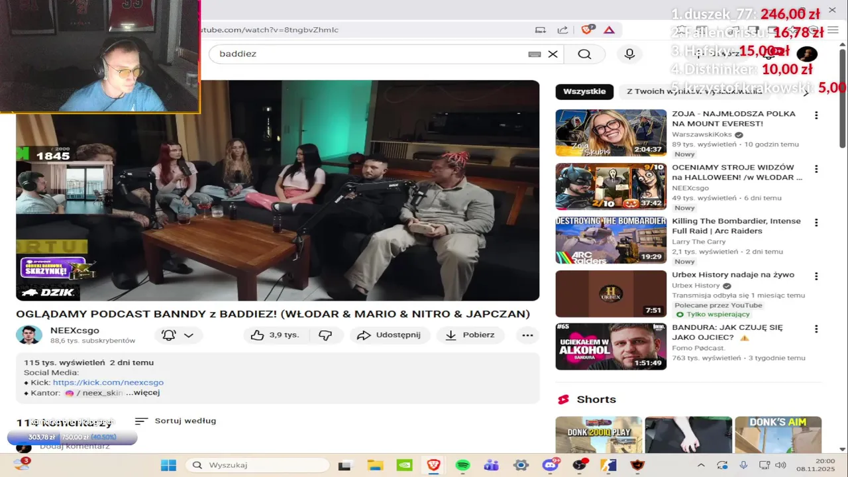
Task: Start voice search with the microphone icon
Action: [x=629, y=54]
